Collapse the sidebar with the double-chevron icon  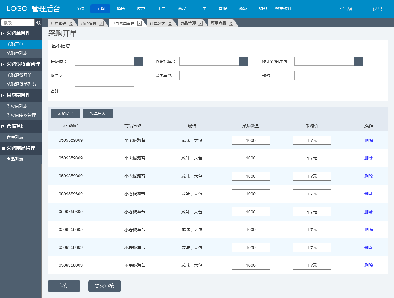click(x=39, y=23)
